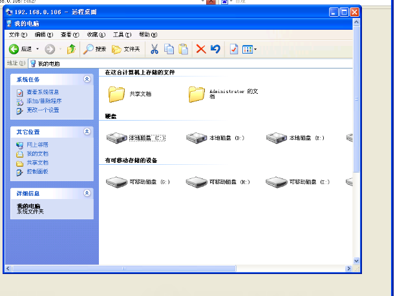Open the 工具(T) menu
The width and height of the screenshot is (404, 296).
122,34
